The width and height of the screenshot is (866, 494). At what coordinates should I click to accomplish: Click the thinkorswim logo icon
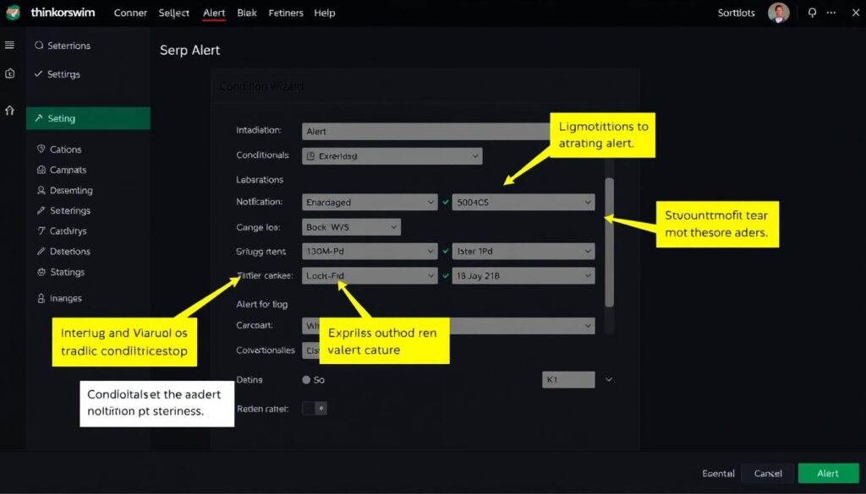point(14,12)
